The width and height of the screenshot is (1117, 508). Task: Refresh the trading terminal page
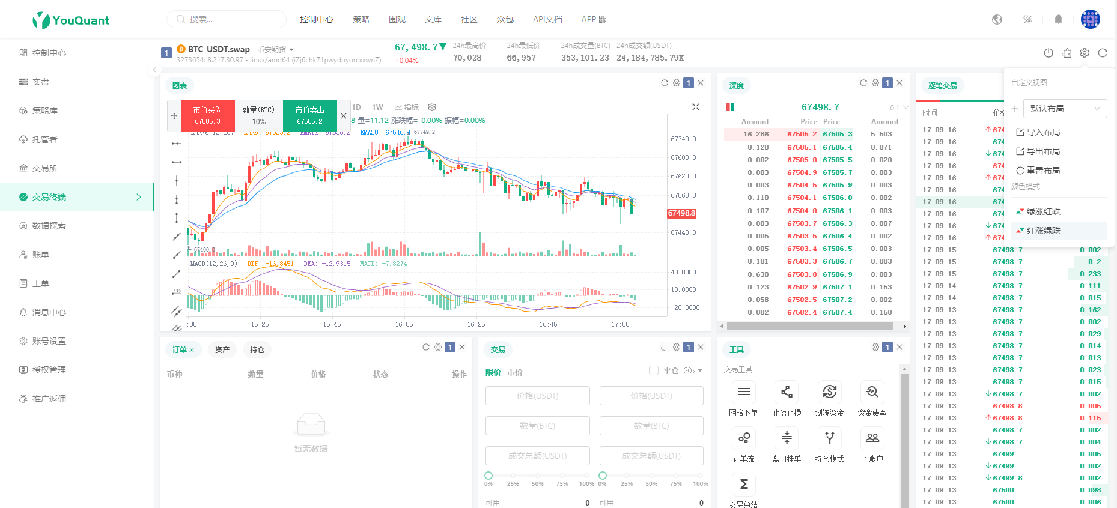click(x=1103, y=53)
